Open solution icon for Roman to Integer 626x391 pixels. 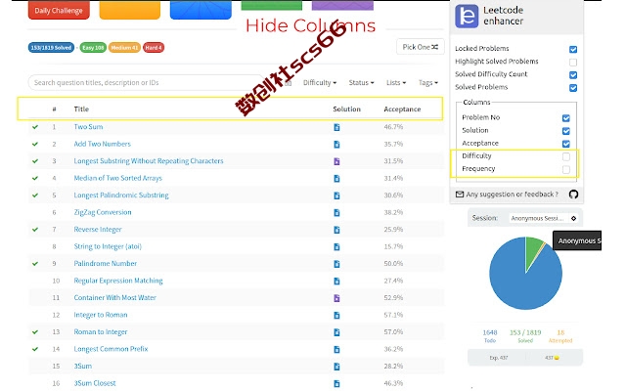pyautogui.click(x=336, y=332)
